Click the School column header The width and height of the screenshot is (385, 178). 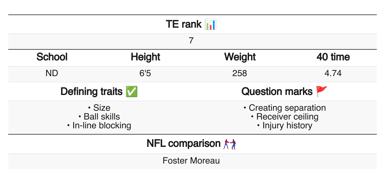pos(52,57)
